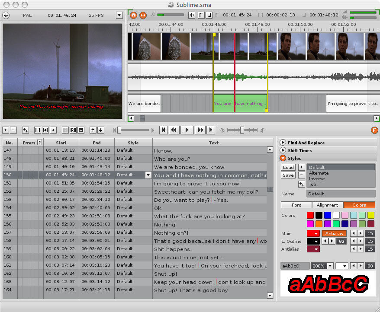Select the blue color swatch
The width and height of the screenshot is (380, 312).
pyautogui.click(x=327, y=215)
